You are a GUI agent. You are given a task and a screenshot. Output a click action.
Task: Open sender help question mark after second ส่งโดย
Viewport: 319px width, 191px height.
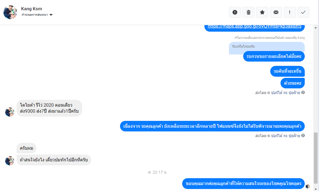point(303,135)
